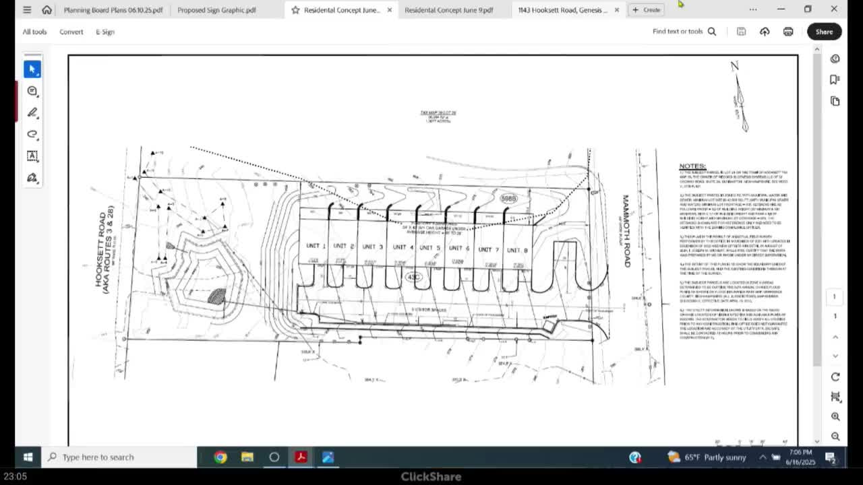Pick the Add comment tool
863x485 pixels.
tap(32, 91)
